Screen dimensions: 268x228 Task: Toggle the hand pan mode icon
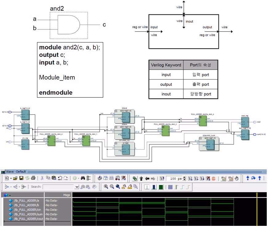pyautogui.click(x=237, y=179)
